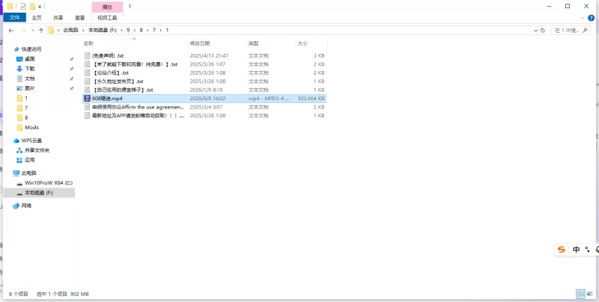
Task: Sort files by 修改日期 column header
Action: pyautogui.click(x=200, y=44)
